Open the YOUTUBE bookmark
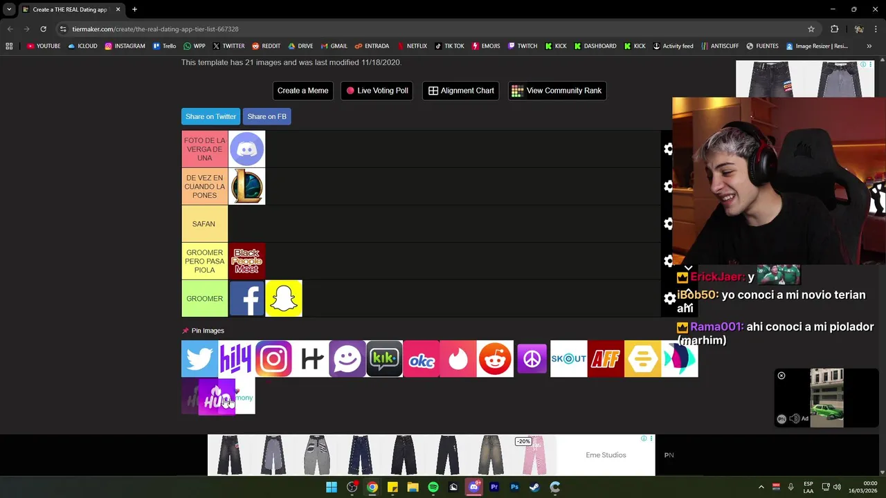This screenshot has height=498, width=886. click(x=44, y=46)
